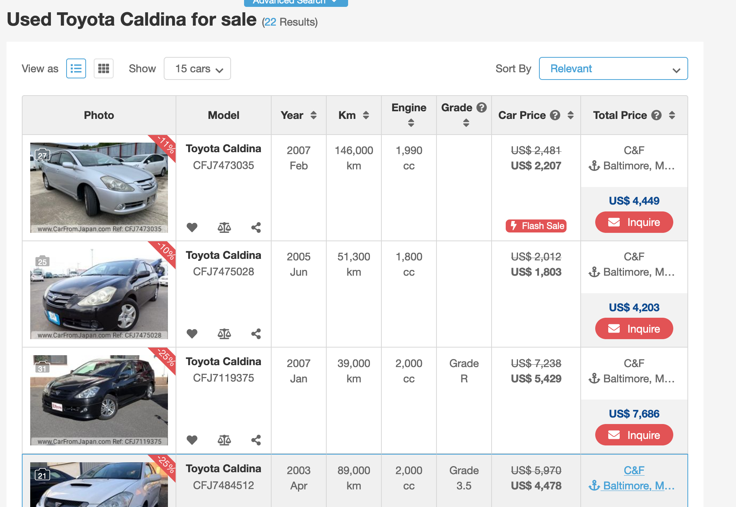Image resolution: width=736 pixels, height=507 pixels.
Task: Share the CFJ7119375 Caldina listing
Action: pos(256,440)
